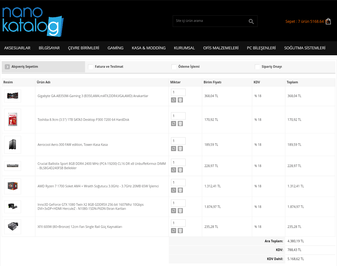Delete Aerocool Aero-300 case from cart

(x=180, y=149)
